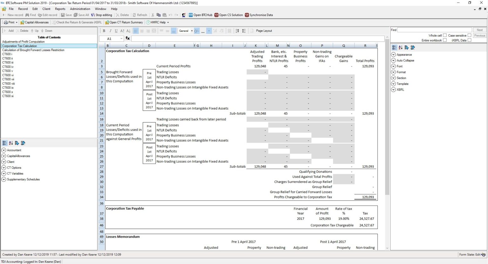Click the decrease font size icon

coord(128,31)
